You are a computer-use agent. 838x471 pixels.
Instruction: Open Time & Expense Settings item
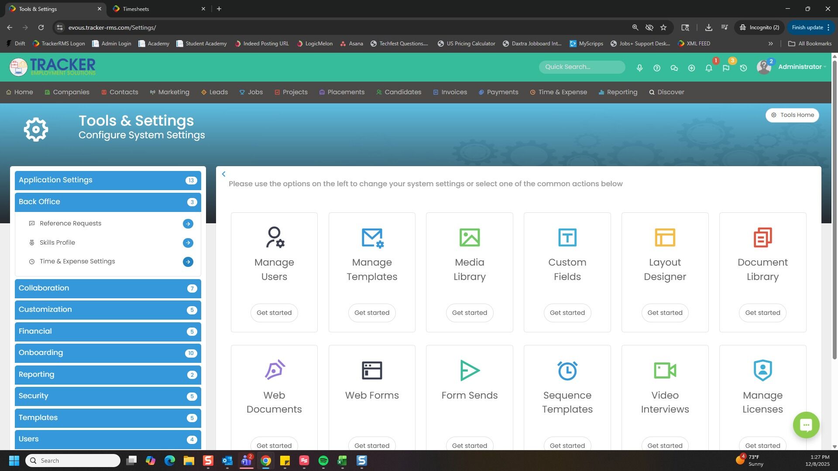tap(77, 262)
